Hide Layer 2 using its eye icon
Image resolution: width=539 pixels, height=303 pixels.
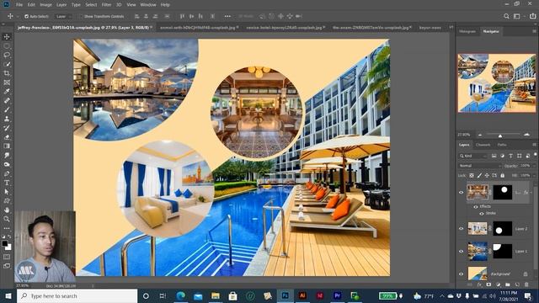coord(462,228)
